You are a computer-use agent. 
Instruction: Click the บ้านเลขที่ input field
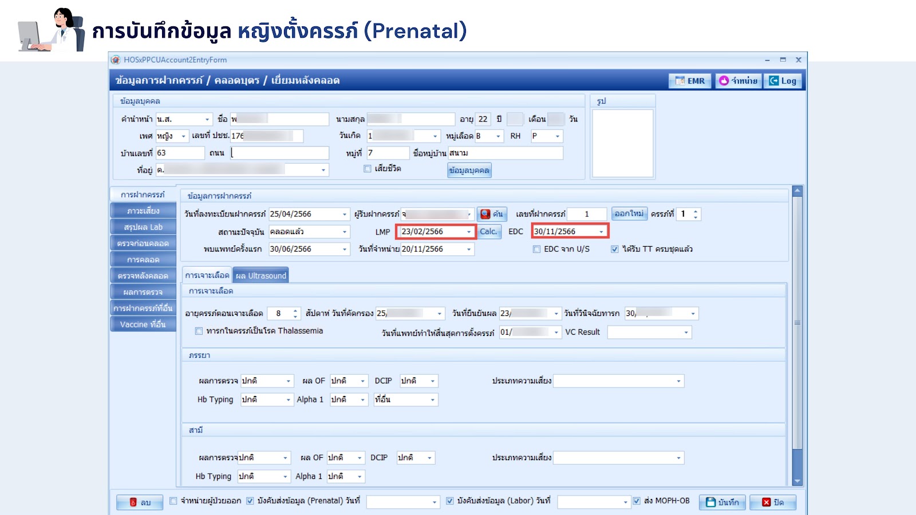[180, 153]
